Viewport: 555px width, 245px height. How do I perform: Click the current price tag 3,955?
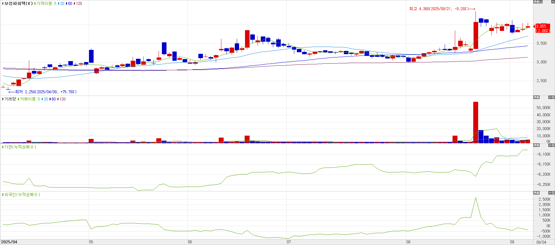point(542,28)
